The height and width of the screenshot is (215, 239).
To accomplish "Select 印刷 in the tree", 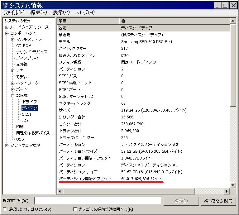I will pos(20,127).
